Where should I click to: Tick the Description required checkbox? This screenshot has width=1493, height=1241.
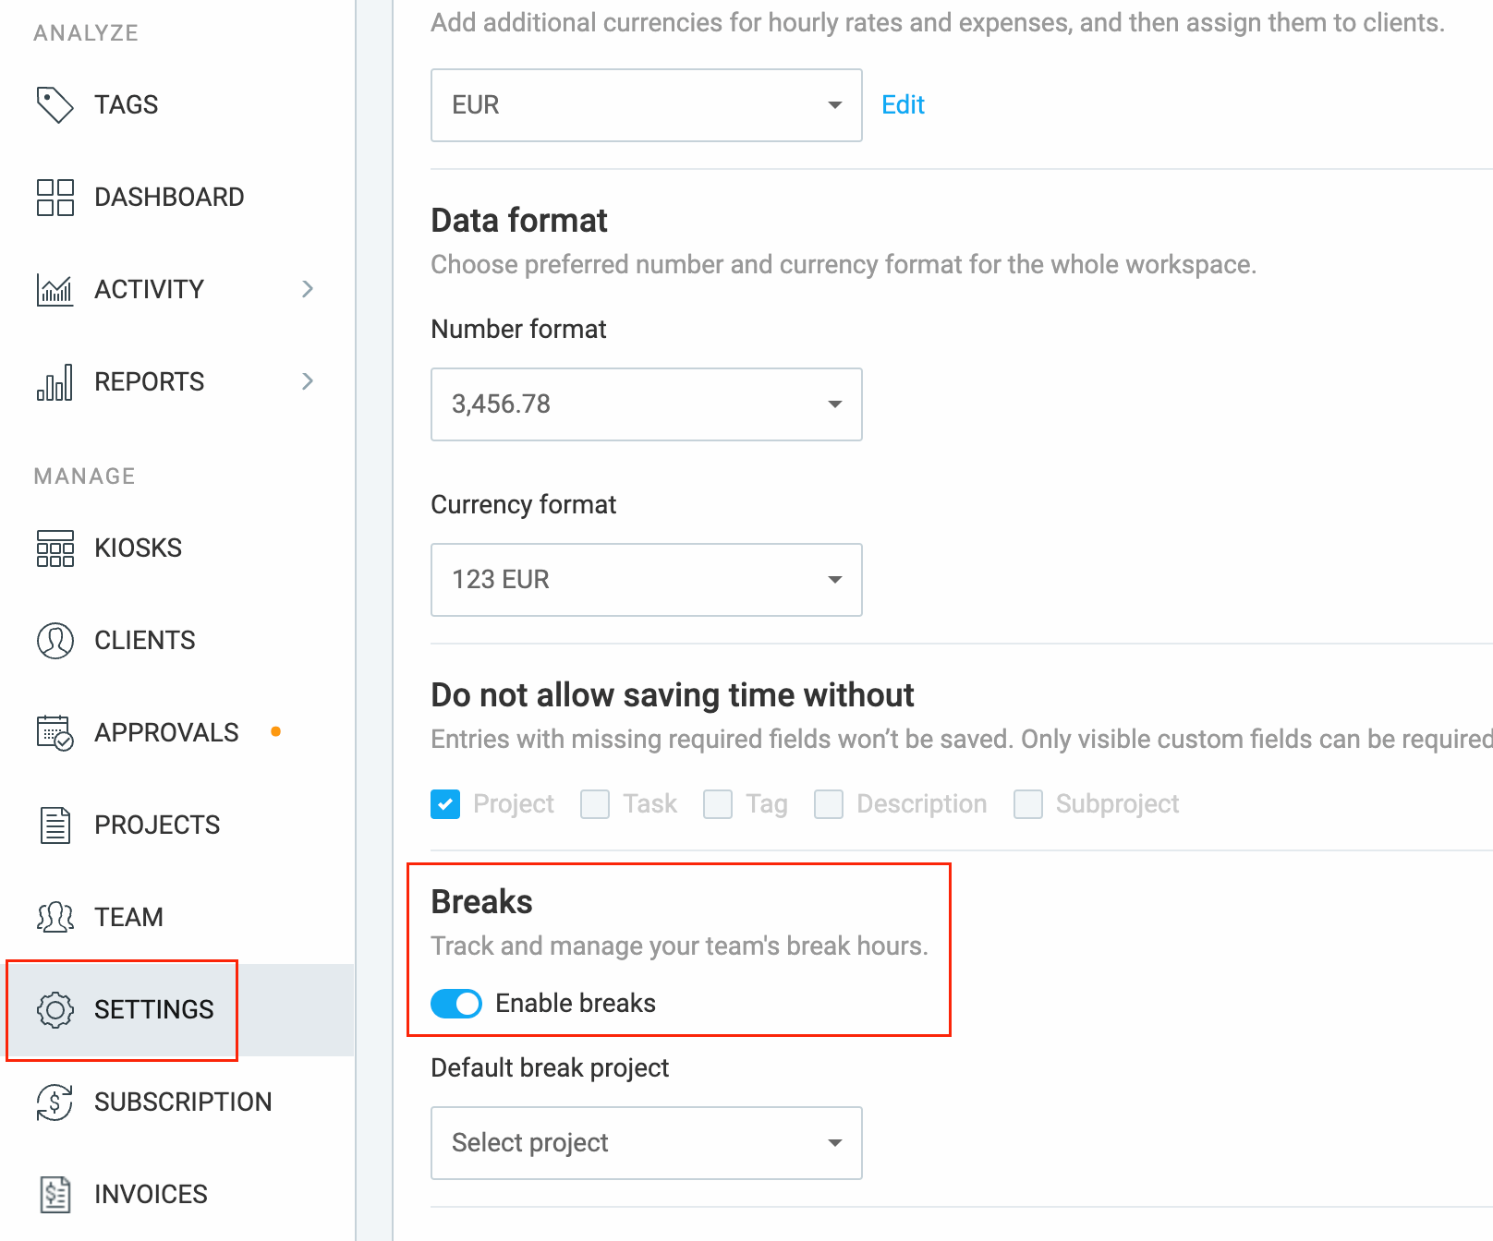click(829, 804)
